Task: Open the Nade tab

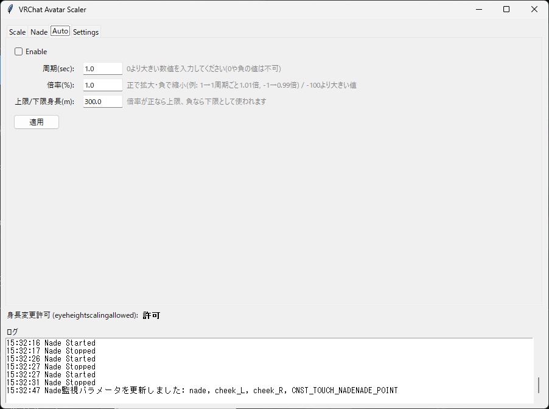Action: pos(39,32)
